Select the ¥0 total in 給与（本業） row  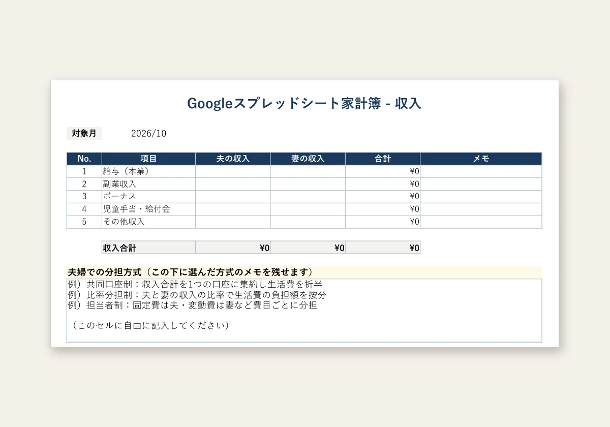383,171
